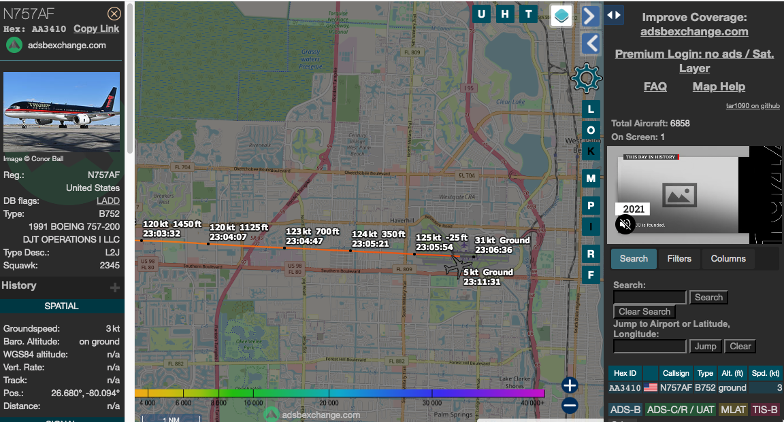Toggle the M map button
The width and height of the screenshot is (784, 422).
(x=591, y=178)
